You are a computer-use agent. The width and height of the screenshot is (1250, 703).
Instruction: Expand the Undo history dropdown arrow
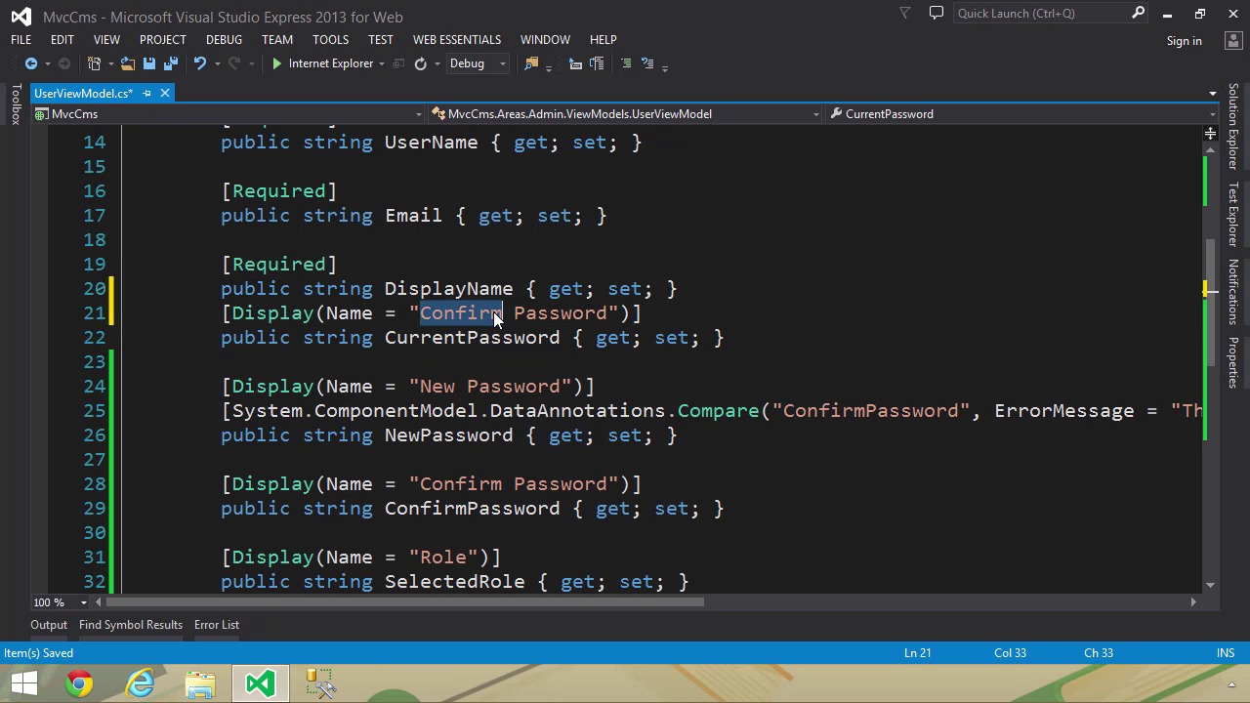(x=216, y=64)
